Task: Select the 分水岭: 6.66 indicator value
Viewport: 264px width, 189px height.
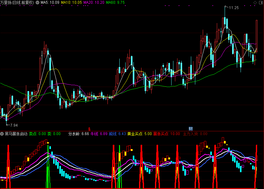Action: (x=79, y=134)
